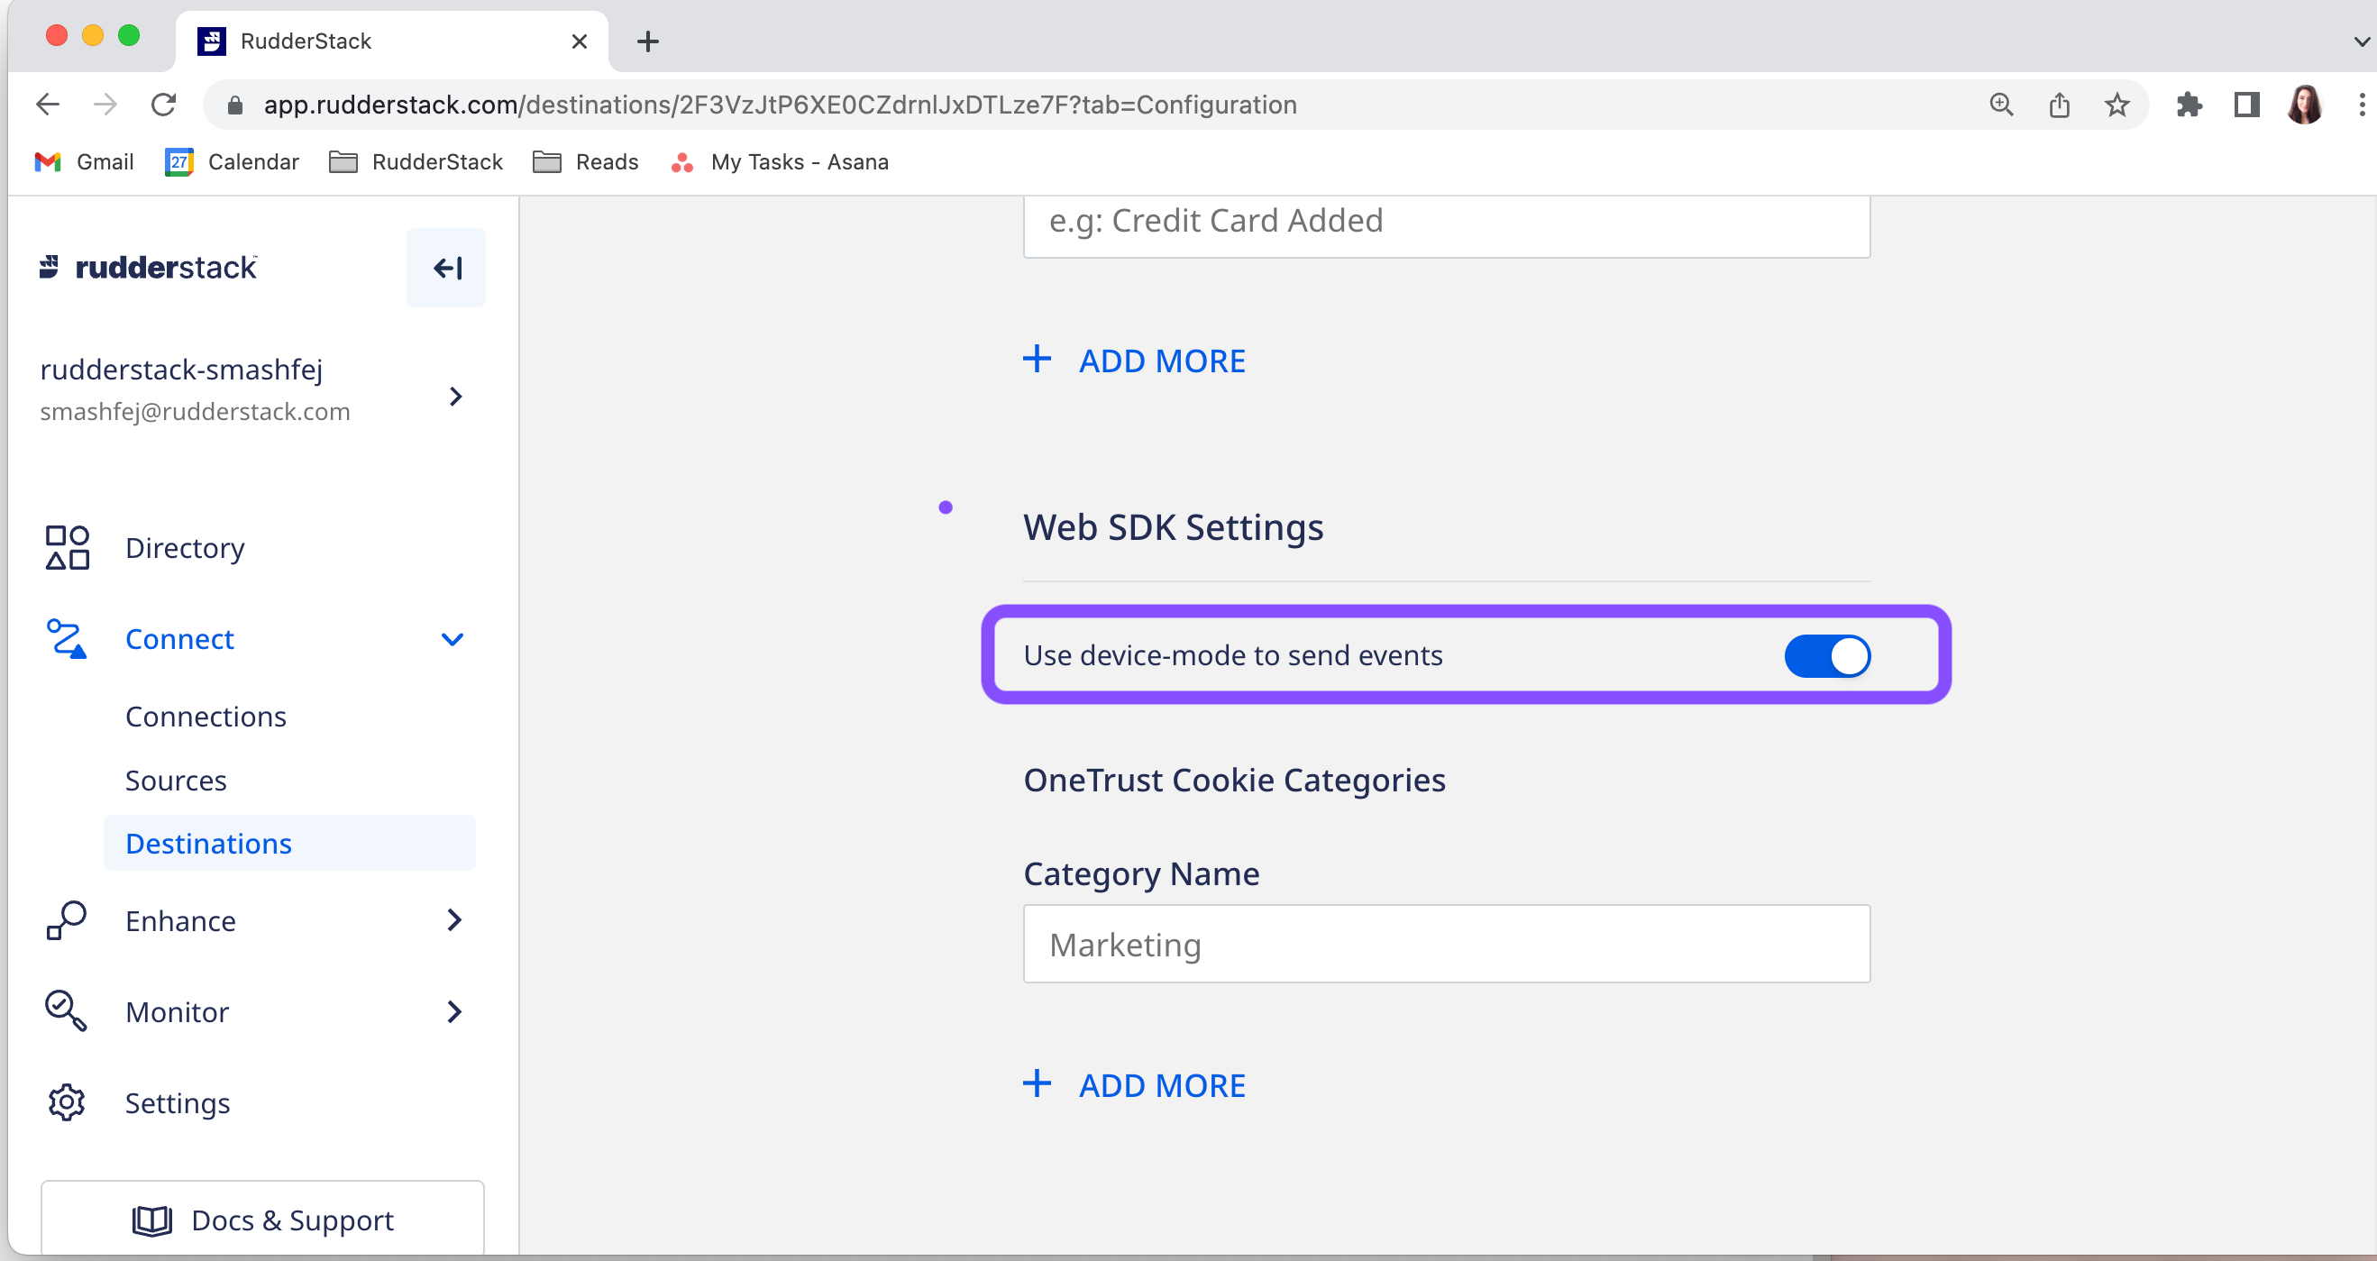Open Docs & Support button

pos(263,1220)
